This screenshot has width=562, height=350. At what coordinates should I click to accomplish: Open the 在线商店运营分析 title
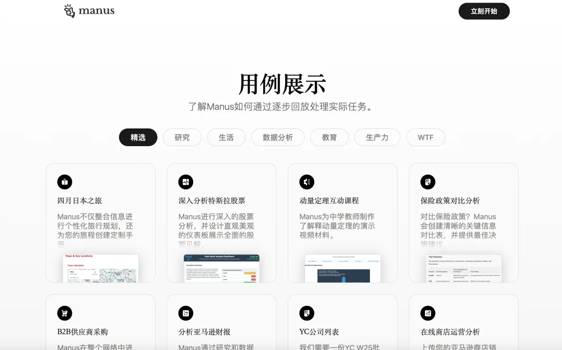450,332
